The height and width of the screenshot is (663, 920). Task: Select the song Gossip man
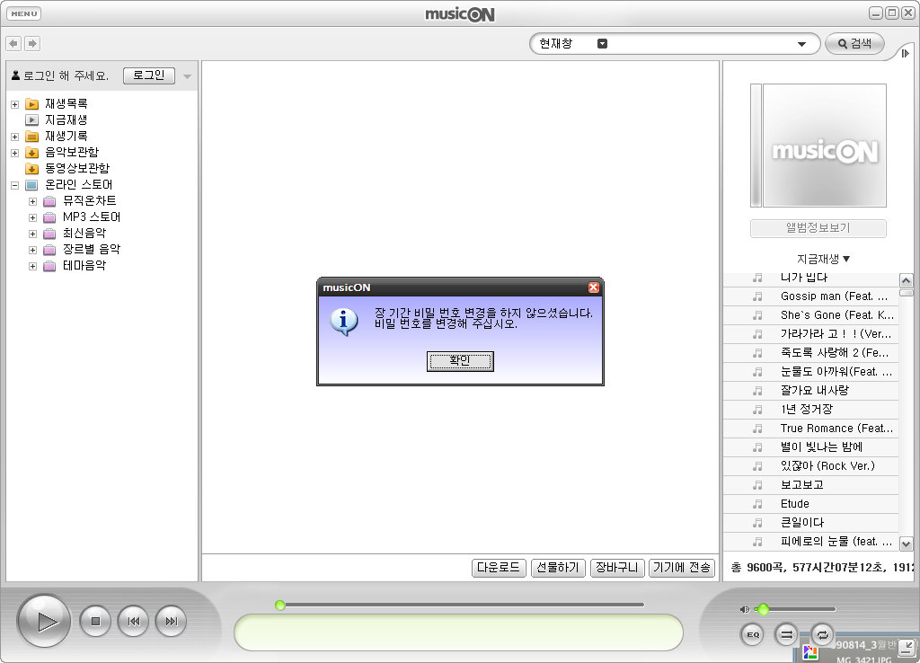[x=811, y=296]
